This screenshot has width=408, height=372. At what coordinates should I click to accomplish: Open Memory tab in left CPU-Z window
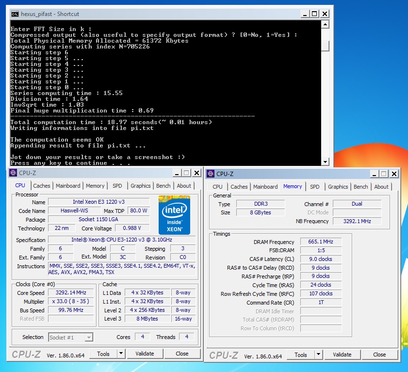[95, 186]
